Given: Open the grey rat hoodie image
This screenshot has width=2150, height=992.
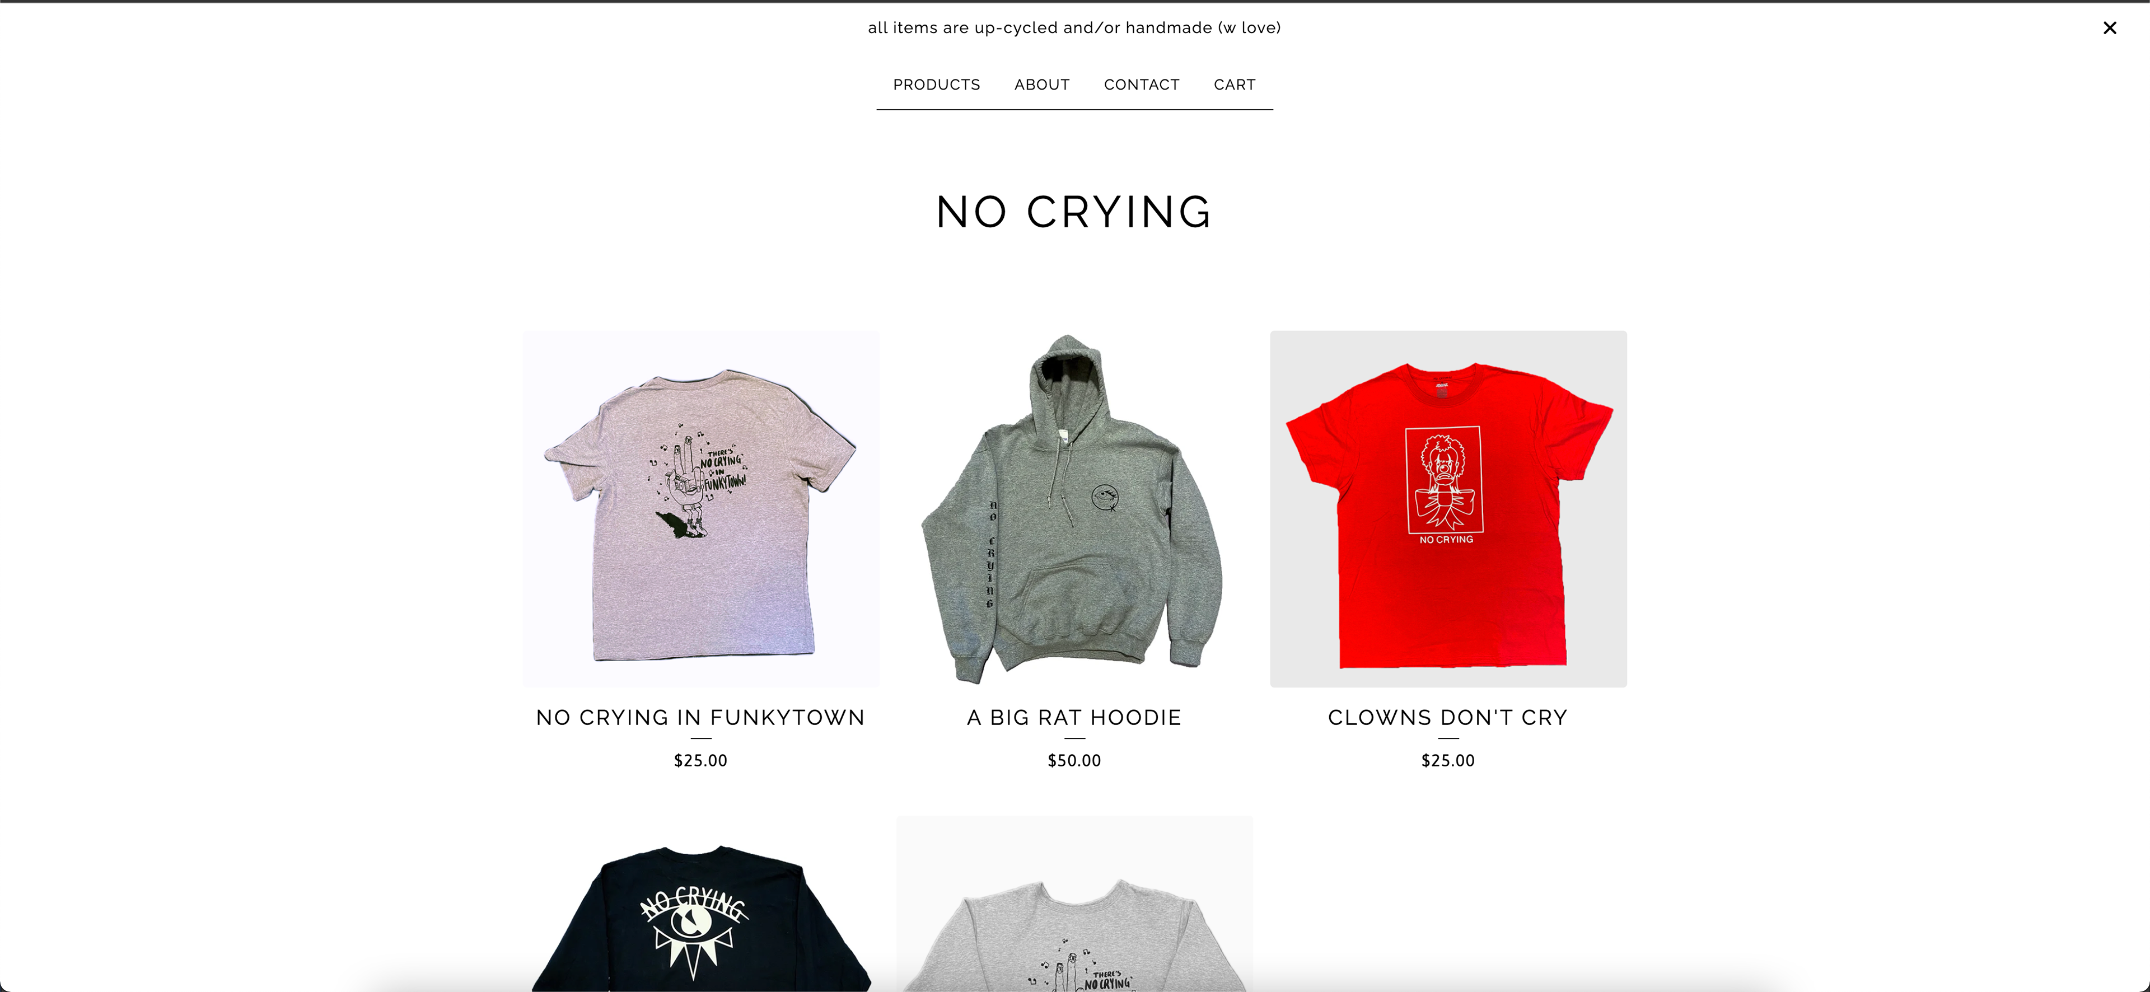Looking at the screenshot, I should coord(1074,509).
